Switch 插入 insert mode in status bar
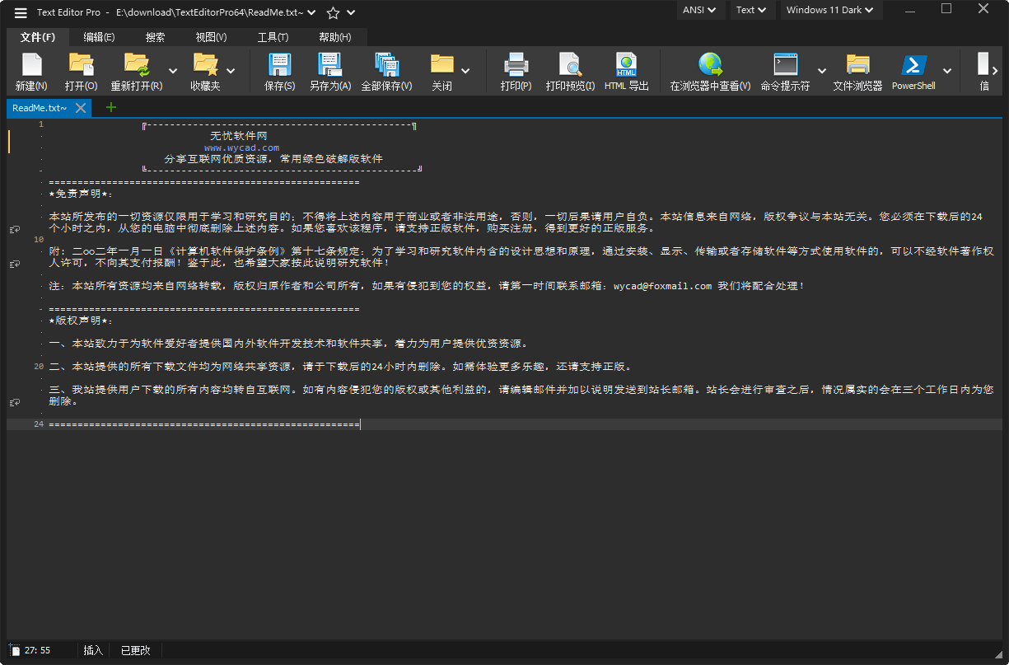This screenshot has height=665, width=1009. pos(92,650)
